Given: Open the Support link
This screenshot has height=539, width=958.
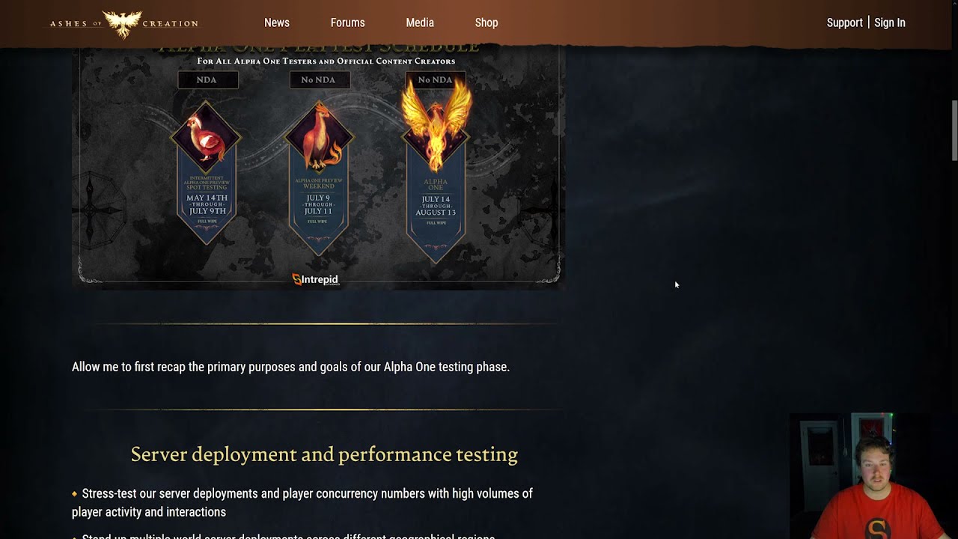Looking at the screenshot, I should [x=845, y=22].
